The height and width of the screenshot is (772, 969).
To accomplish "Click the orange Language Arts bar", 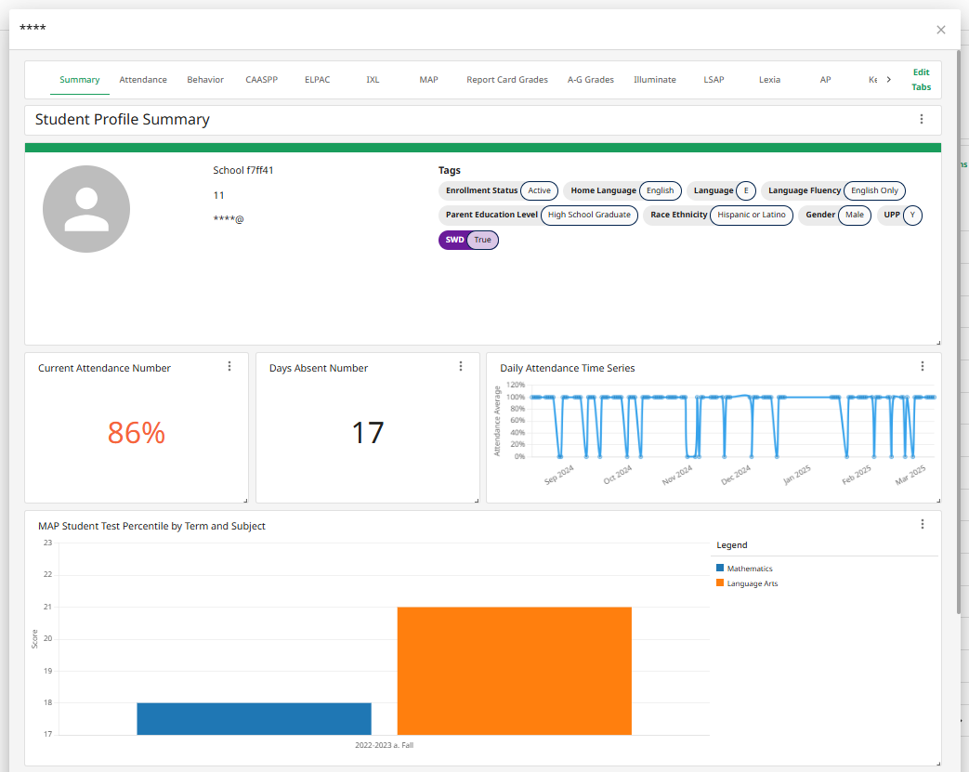I will [514, 671].
